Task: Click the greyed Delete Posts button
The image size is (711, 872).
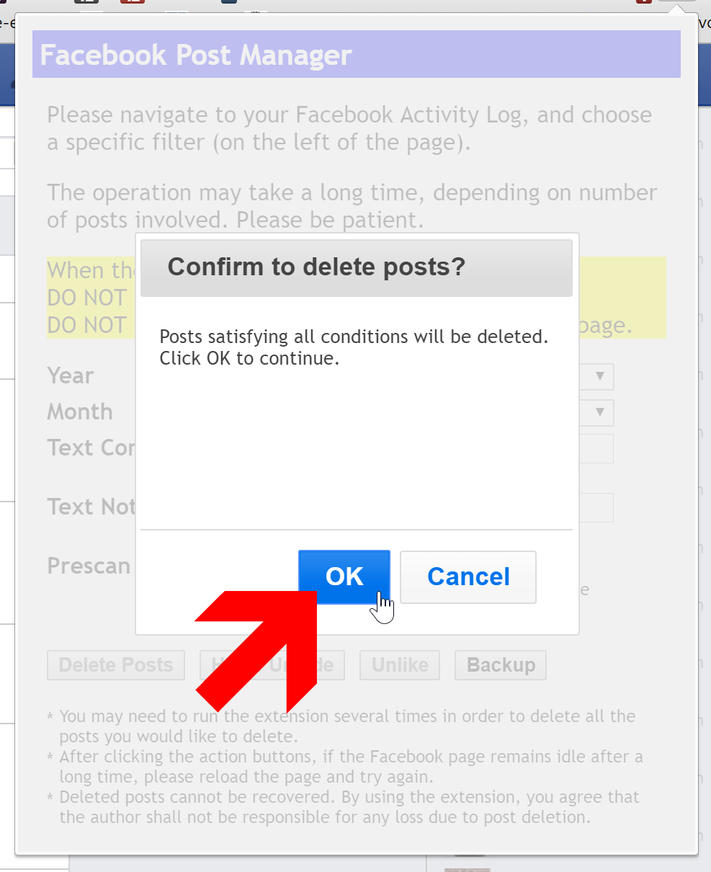Action: coord(116,665)
